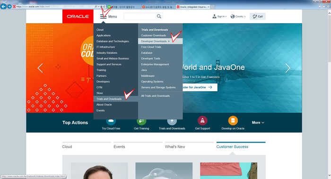Switch to the Cloud content tab
This screenshot has width=331, height=179.
tap(67, 147)
